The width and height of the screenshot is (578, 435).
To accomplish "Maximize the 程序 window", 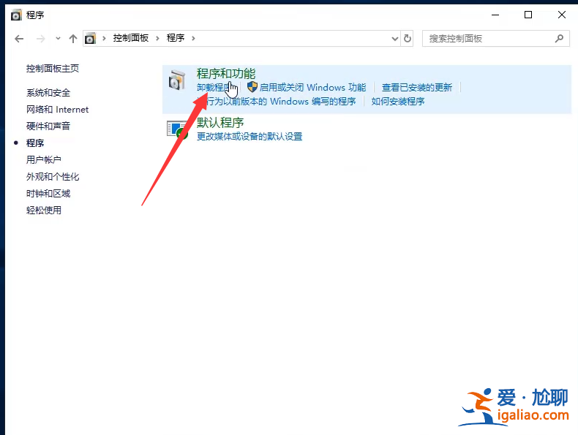I will 528,15.
